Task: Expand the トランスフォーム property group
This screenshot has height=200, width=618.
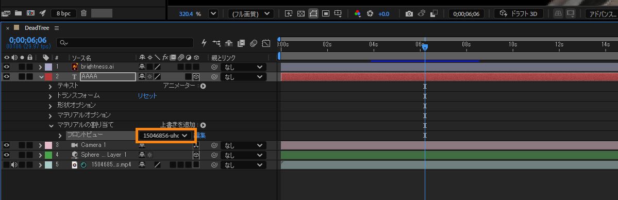Action: (50, 96)
